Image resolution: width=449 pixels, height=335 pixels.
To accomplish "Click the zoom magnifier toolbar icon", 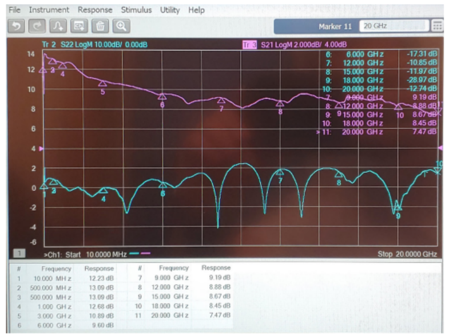I will (121, 26).
